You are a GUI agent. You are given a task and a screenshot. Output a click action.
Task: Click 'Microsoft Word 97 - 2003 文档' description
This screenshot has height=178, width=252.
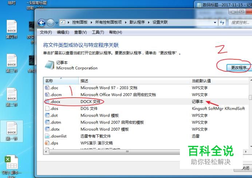[x=109, y=88]
